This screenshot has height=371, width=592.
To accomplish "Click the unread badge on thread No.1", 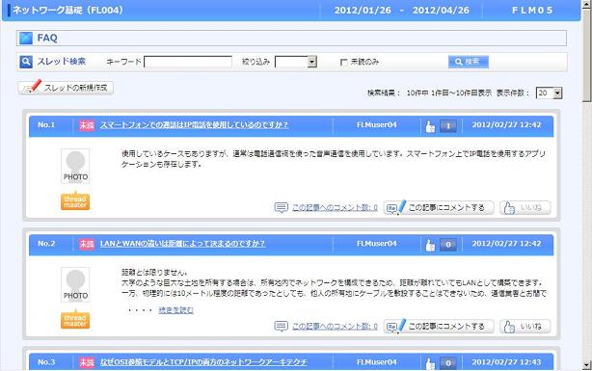I will click(x=87, y=125).
